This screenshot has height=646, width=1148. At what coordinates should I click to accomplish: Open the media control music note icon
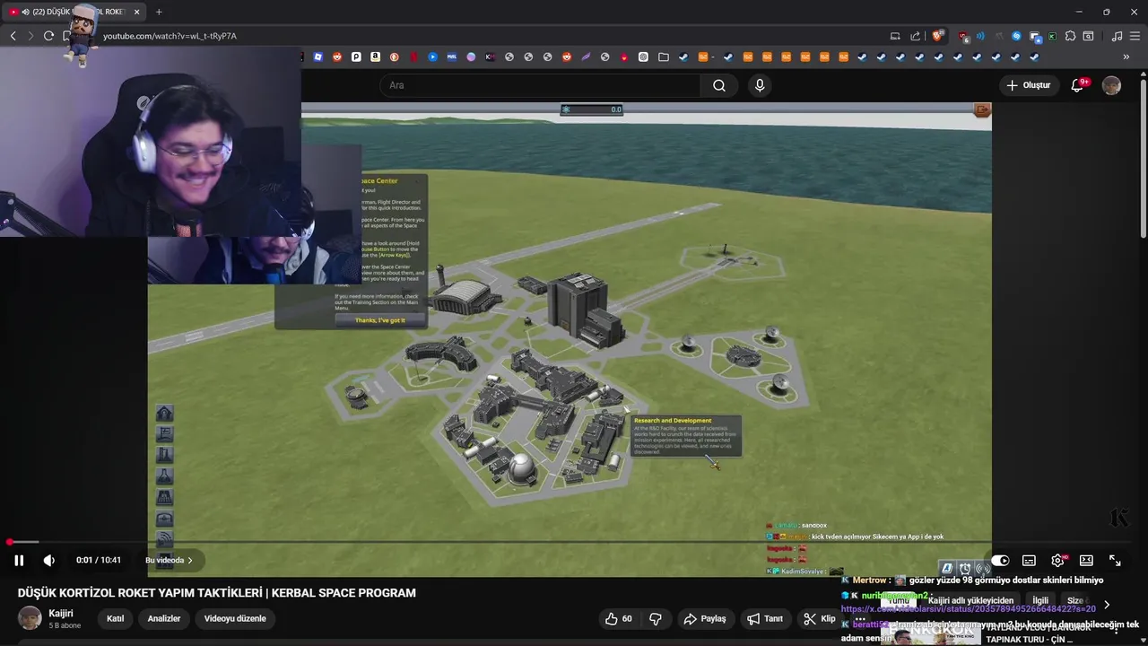1117,36
